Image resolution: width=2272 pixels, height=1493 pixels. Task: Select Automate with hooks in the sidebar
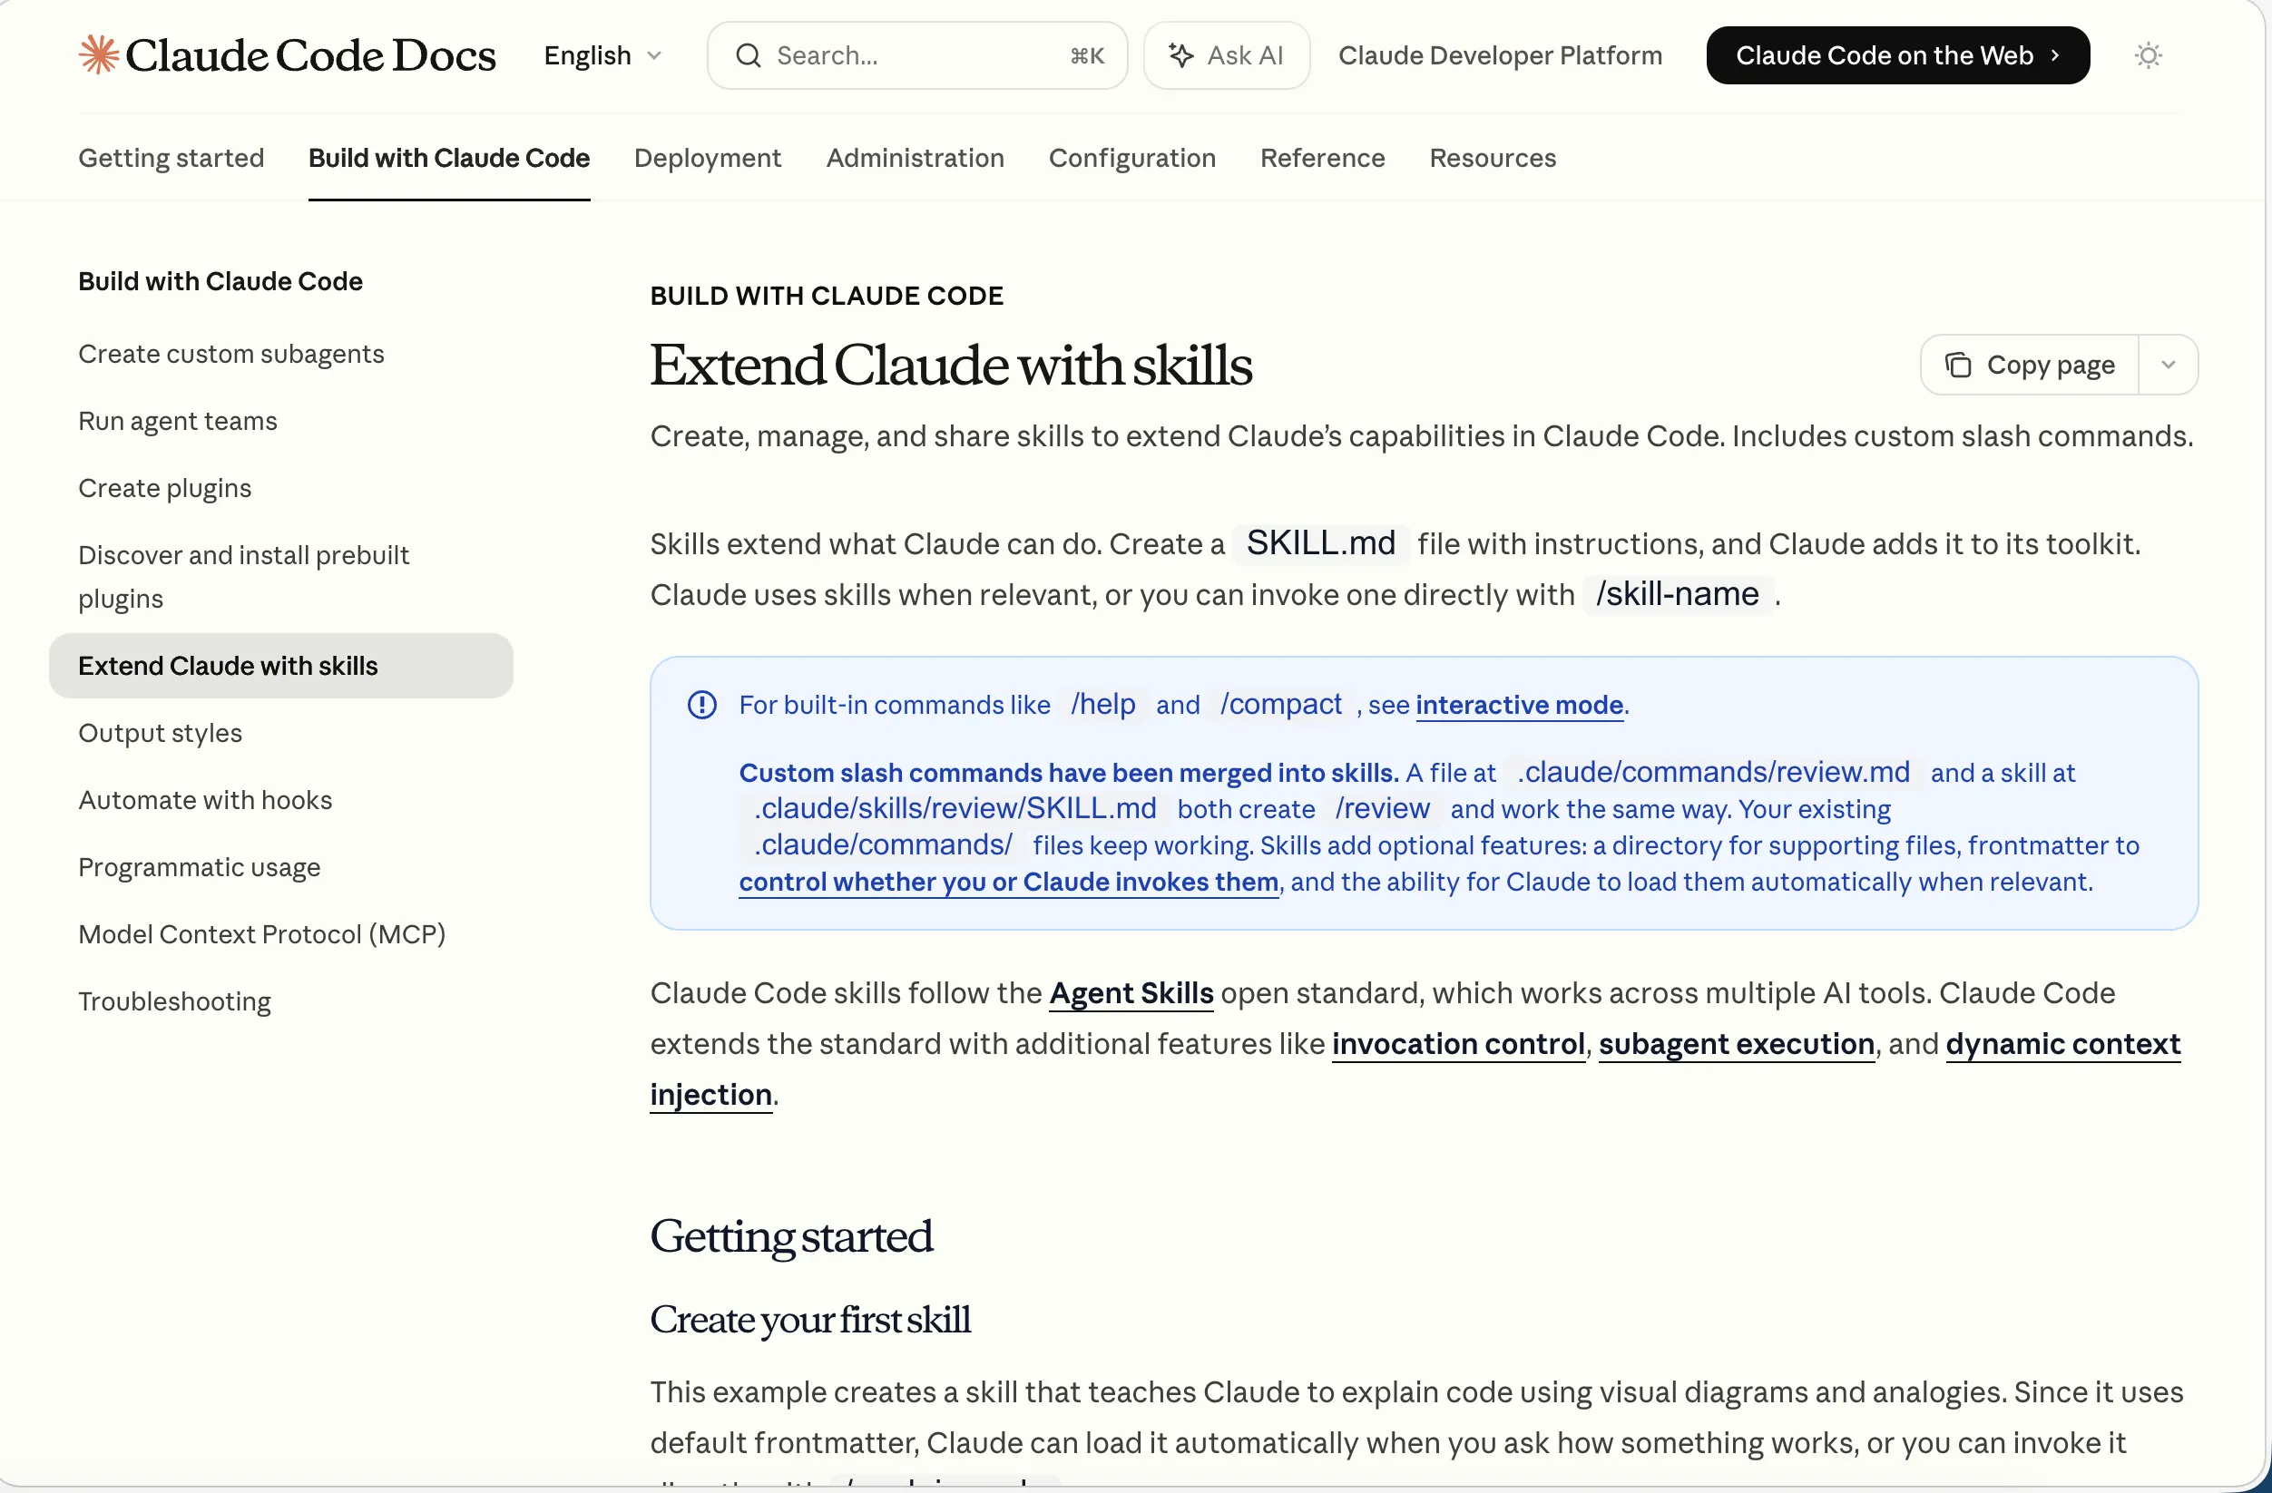[x=205, y=800]
